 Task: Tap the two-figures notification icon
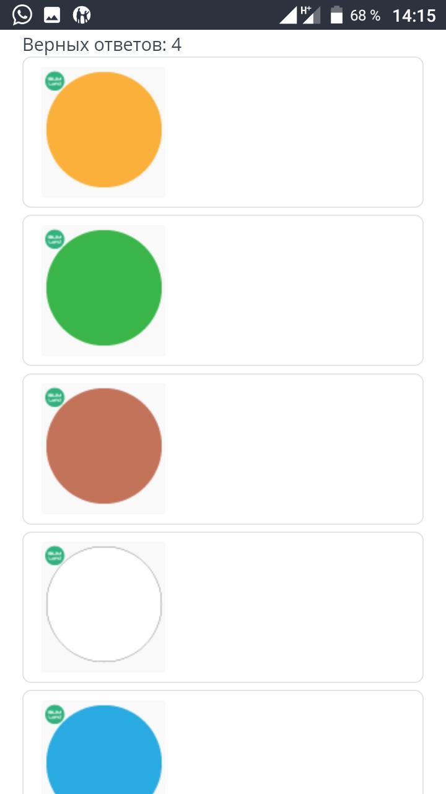(x=82, y=15)
